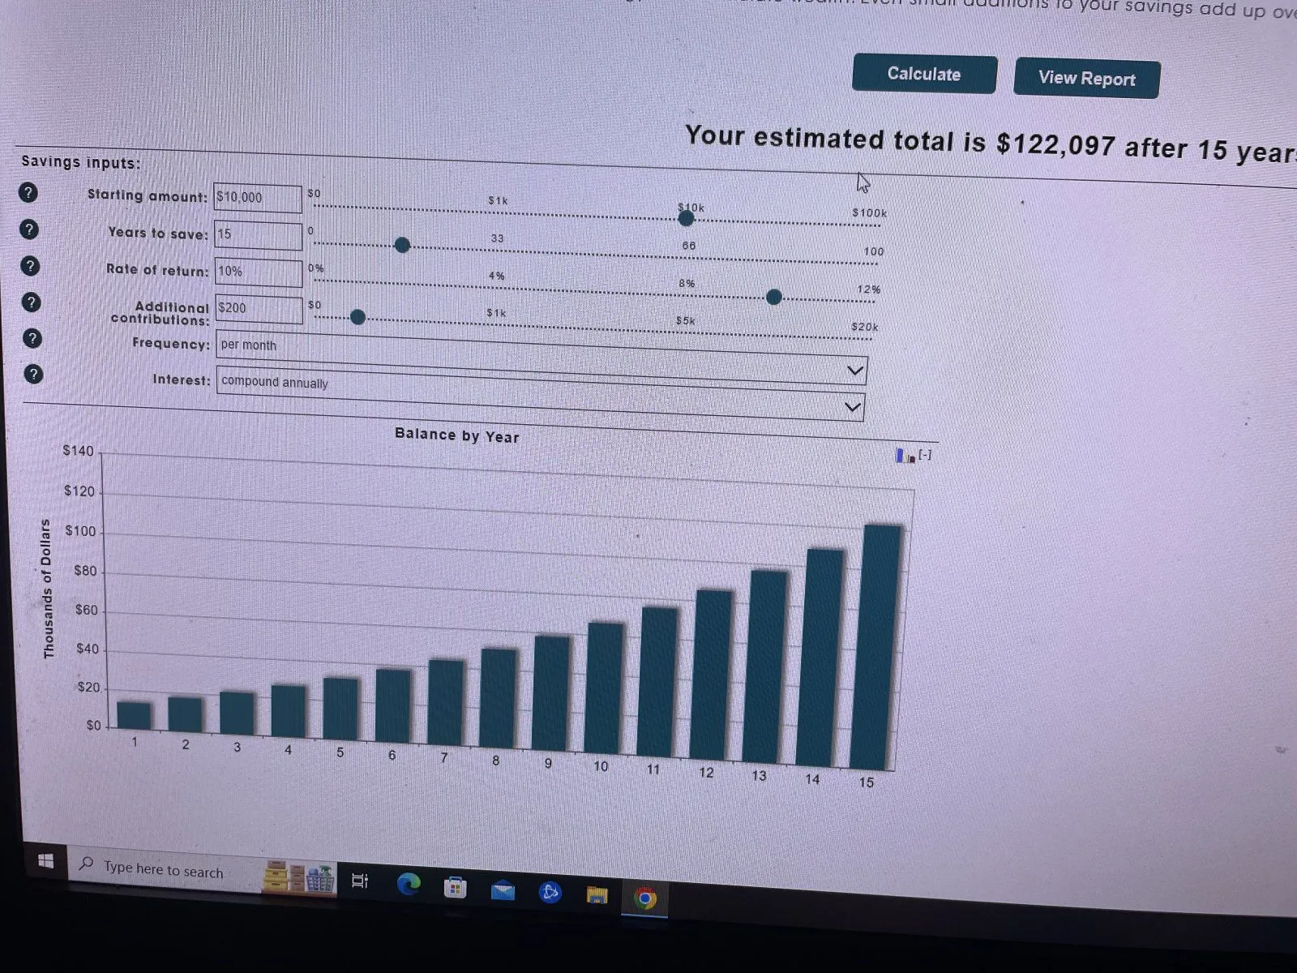
Task: Click the Additional contributions slider knob
Action: pyautogui.click(x=357, y=317)
